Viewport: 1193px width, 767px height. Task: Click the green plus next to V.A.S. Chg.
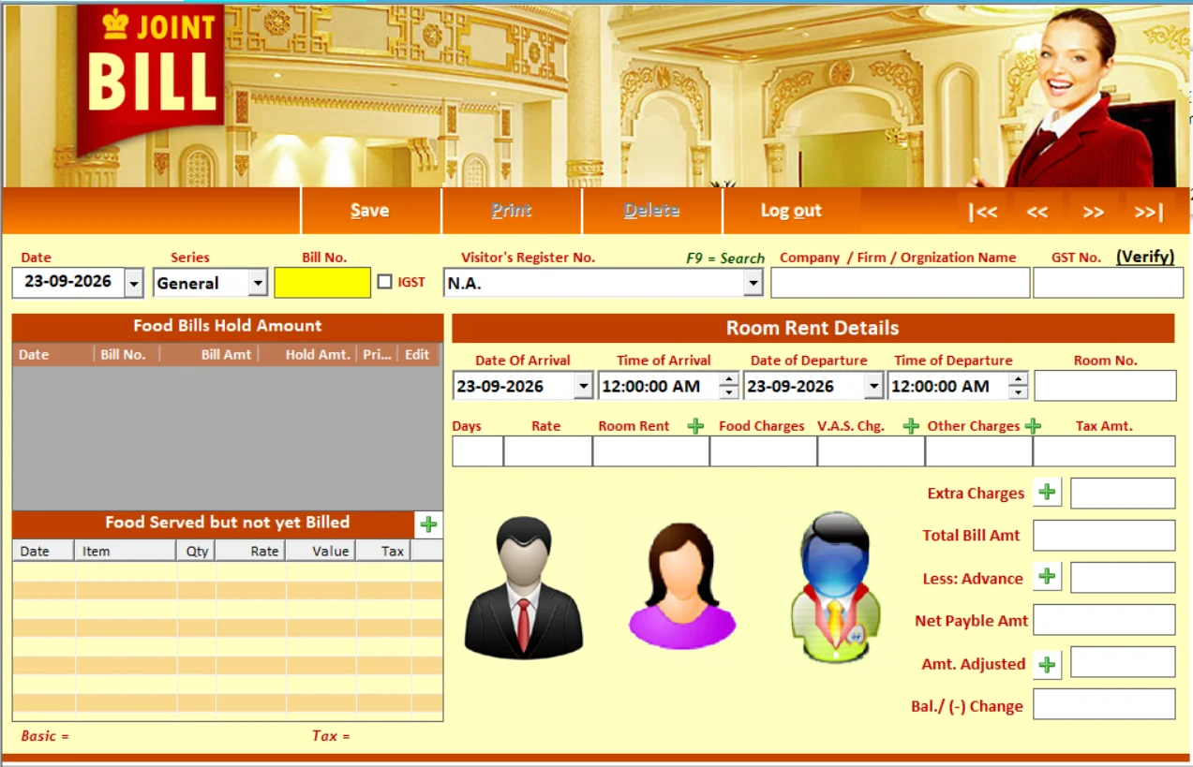pos(910,426)
